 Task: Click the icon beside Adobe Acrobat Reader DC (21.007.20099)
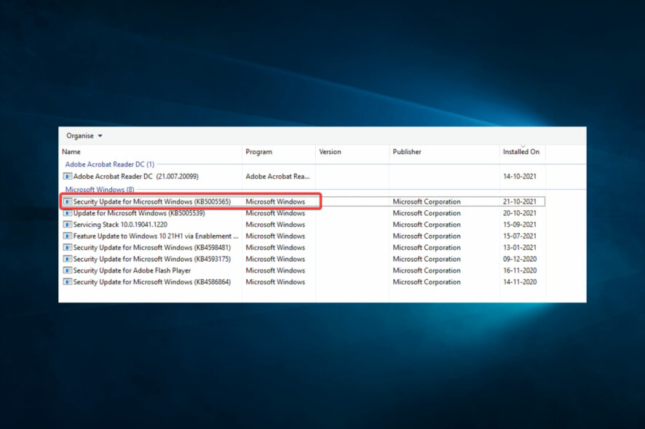68,176
